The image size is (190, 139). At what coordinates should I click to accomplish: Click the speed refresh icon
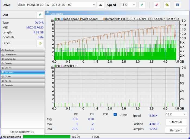(x=142, y=5)
